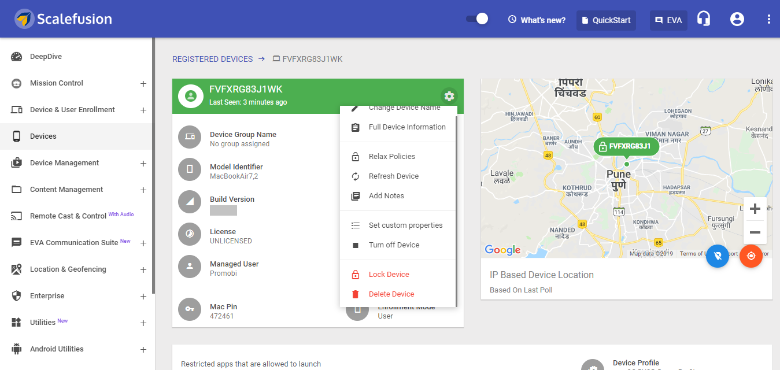Open DeepDive in the sidebar

click(x=46, y=57)
